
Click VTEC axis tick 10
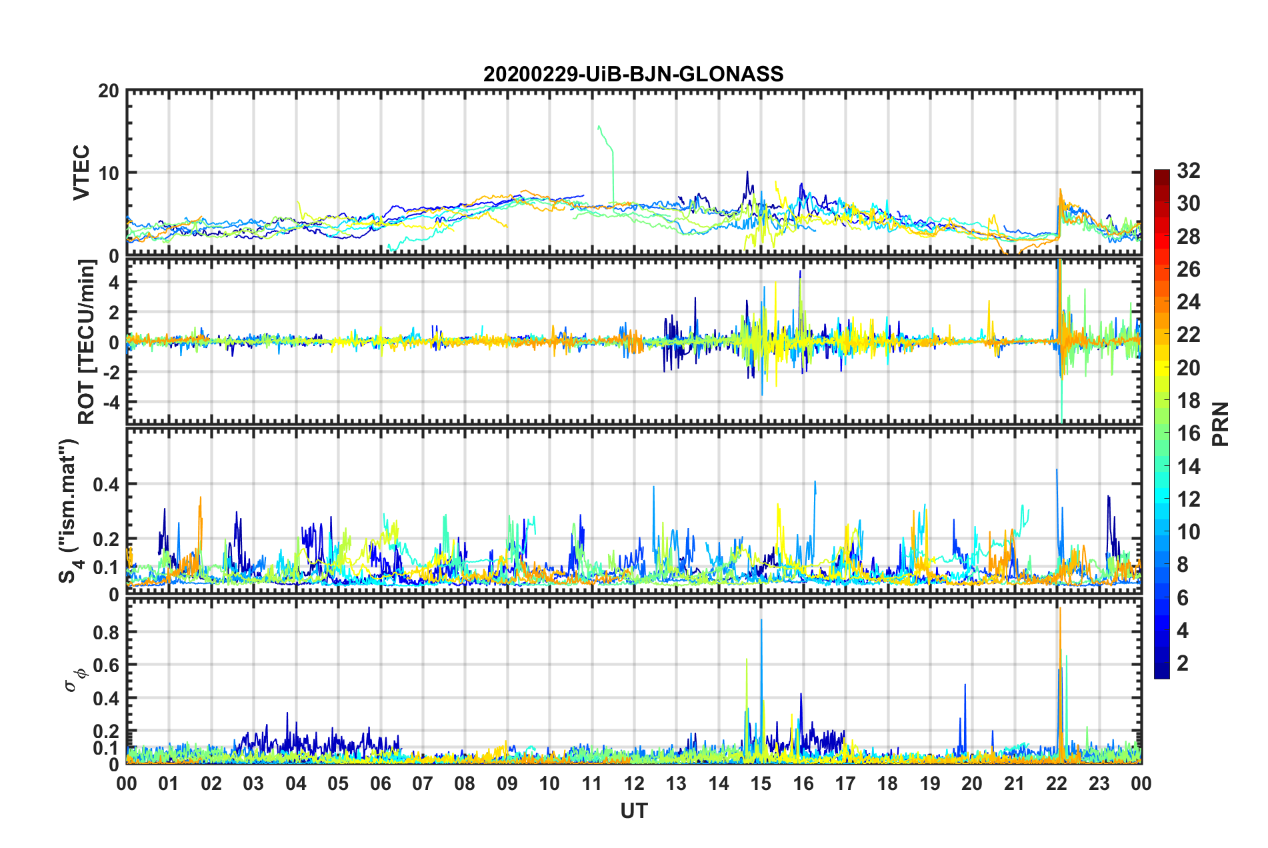(109, 173)
